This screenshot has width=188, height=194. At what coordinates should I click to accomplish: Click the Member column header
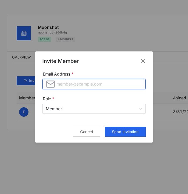(27, 98)
